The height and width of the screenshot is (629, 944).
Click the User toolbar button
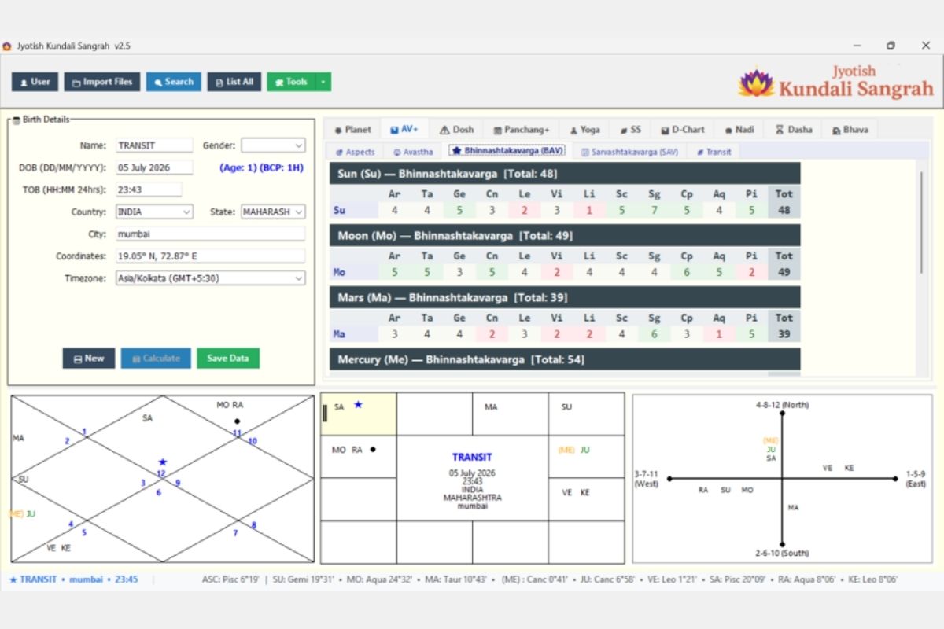(x=35, y=82)
